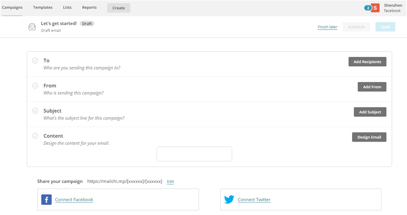Click the Finish later link

327,27
